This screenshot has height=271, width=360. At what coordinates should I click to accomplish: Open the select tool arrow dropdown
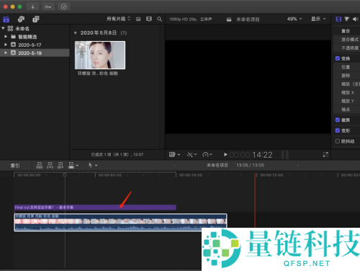pos(93,165)
